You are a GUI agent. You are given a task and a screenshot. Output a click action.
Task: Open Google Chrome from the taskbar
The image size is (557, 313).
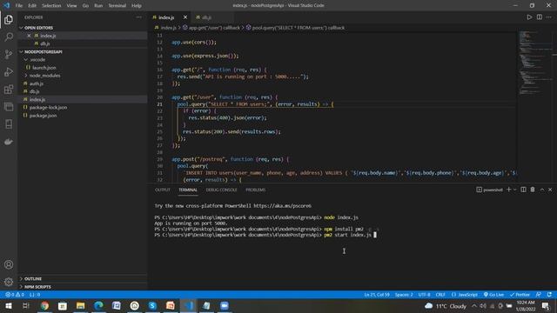pos(44,306)
